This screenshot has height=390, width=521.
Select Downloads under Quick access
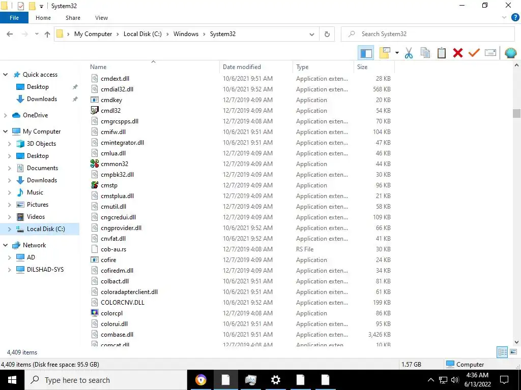tap(42, 99)
